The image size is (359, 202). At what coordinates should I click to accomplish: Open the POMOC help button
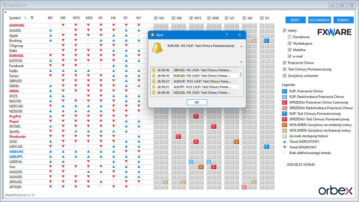[343, 20]
